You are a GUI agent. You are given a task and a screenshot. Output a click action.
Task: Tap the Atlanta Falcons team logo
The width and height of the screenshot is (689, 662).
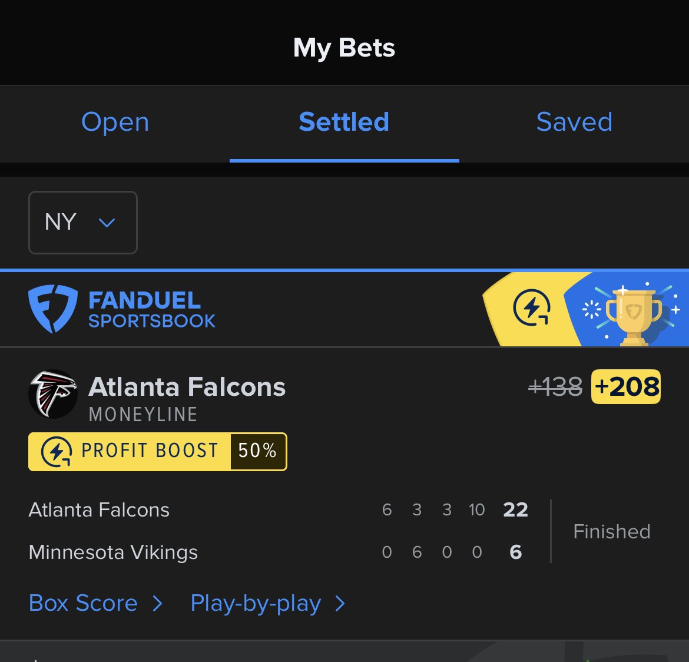click(53, 394)
